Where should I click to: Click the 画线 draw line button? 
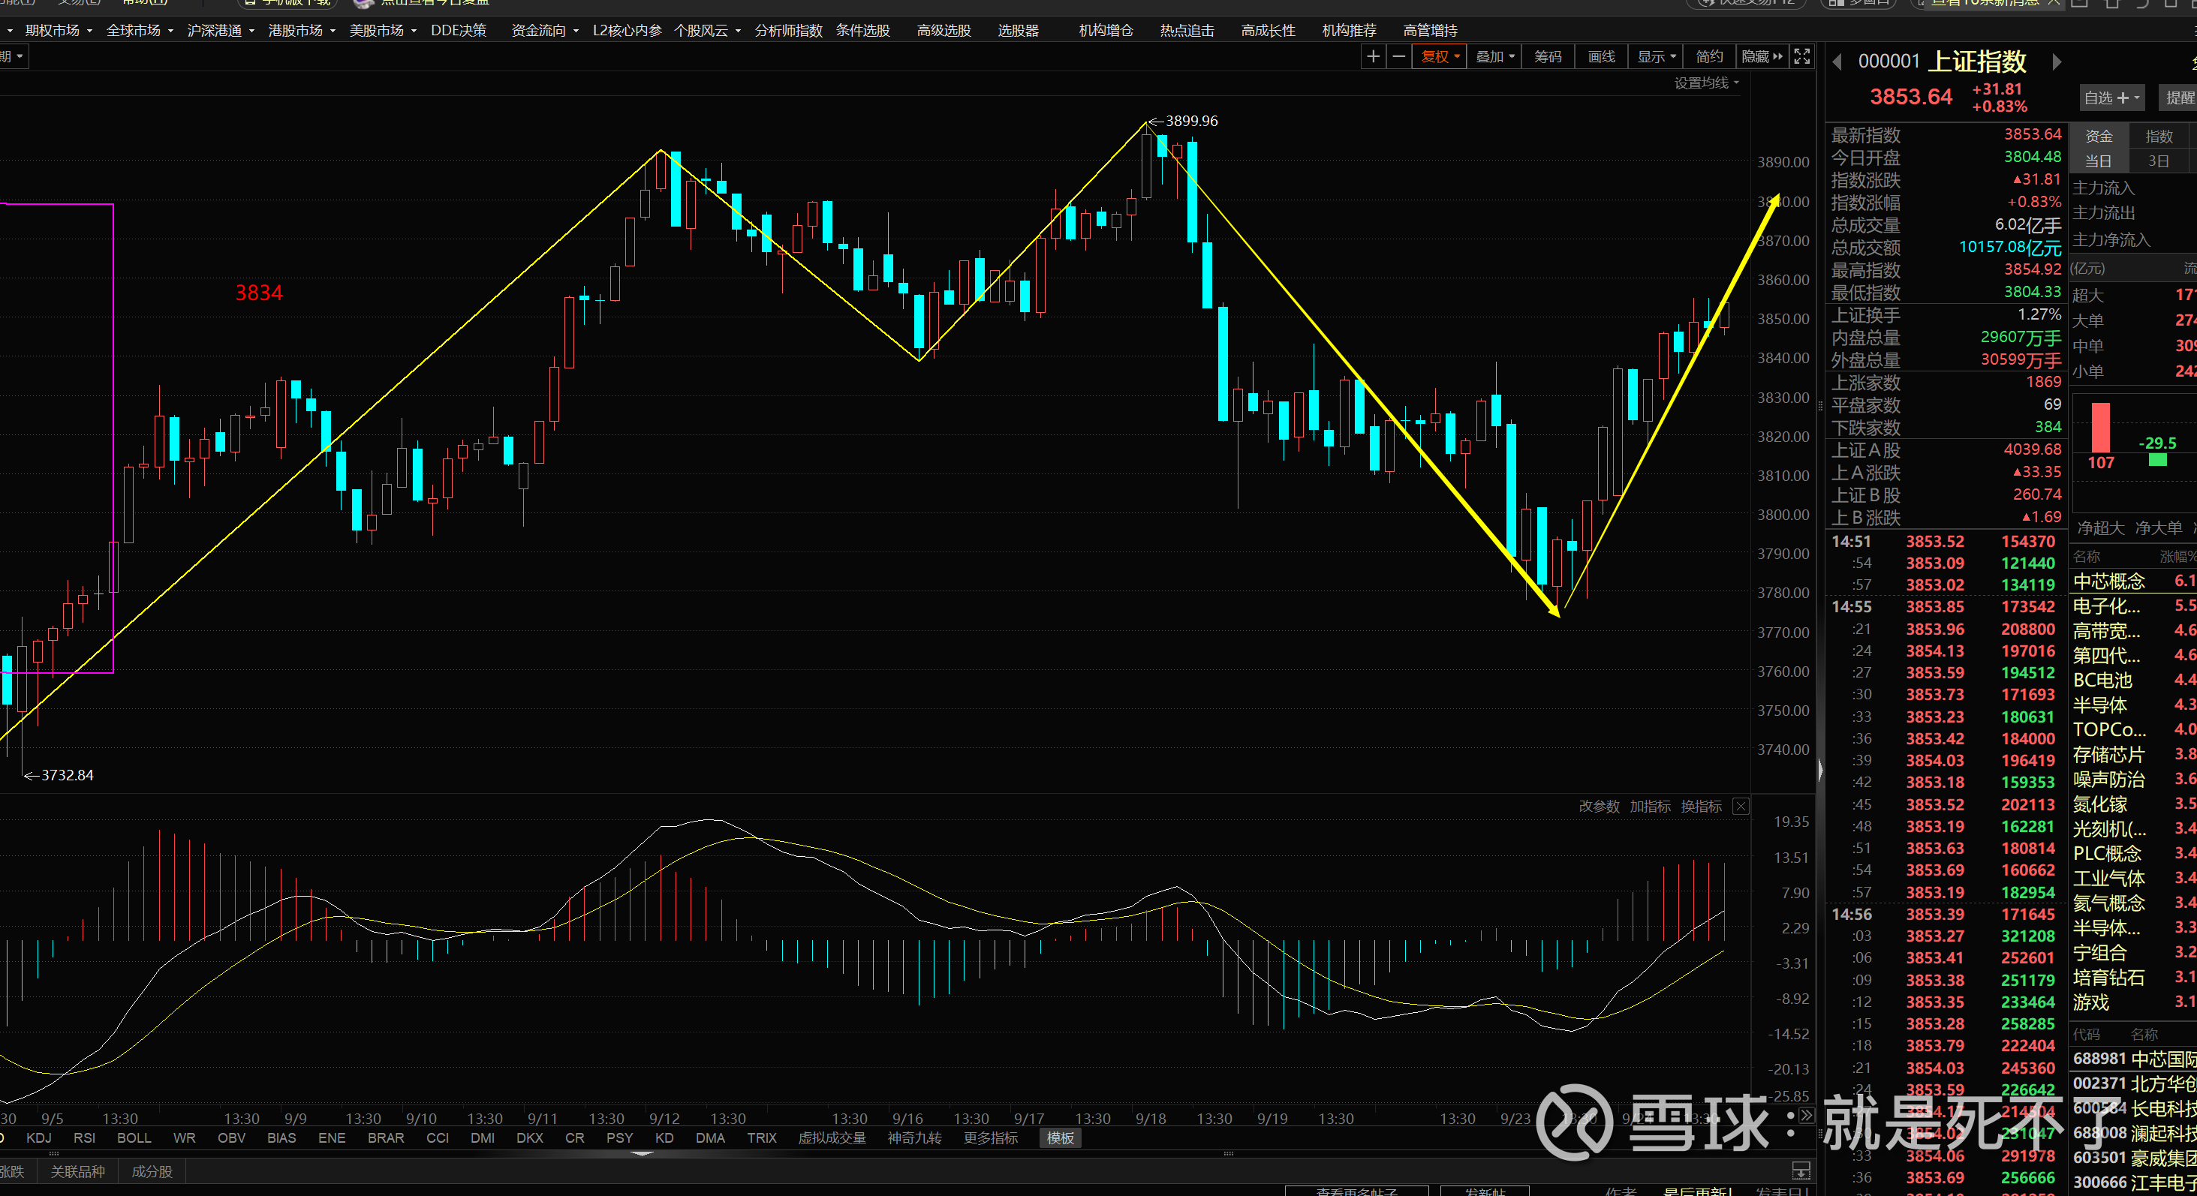(1601, 57)
